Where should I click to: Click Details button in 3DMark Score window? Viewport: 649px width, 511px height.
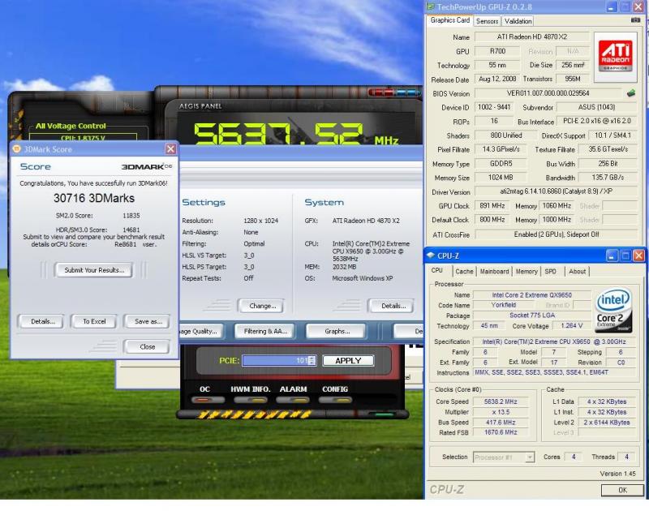41,321
